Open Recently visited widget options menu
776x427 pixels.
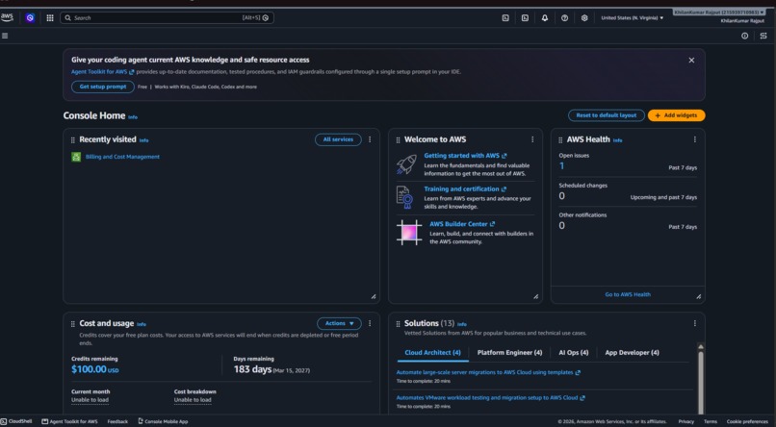click(370, 139)
